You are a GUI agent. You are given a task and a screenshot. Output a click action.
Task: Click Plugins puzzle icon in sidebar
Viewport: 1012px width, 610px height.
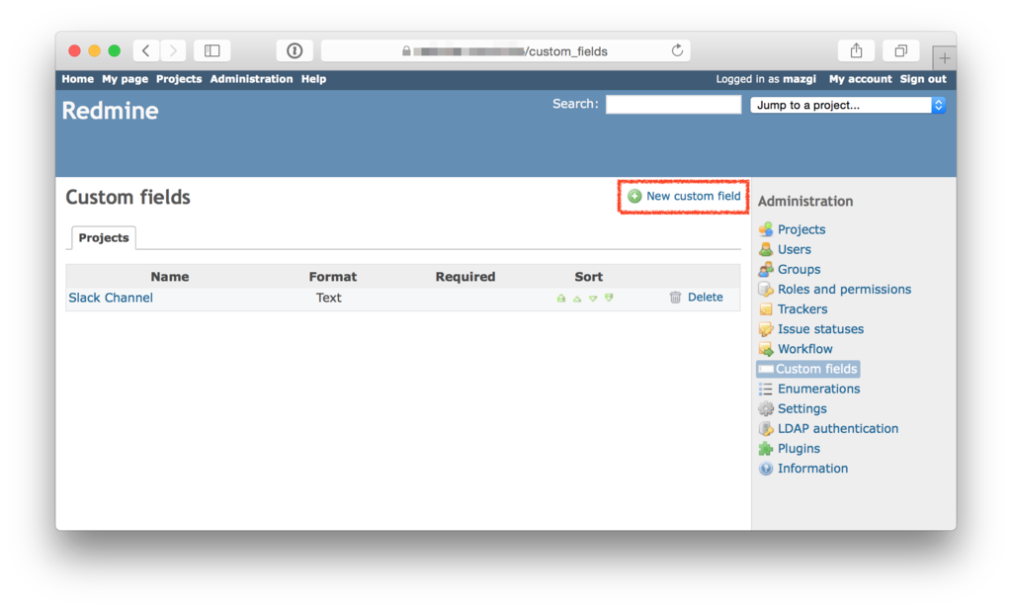click(x=766, y=449)
